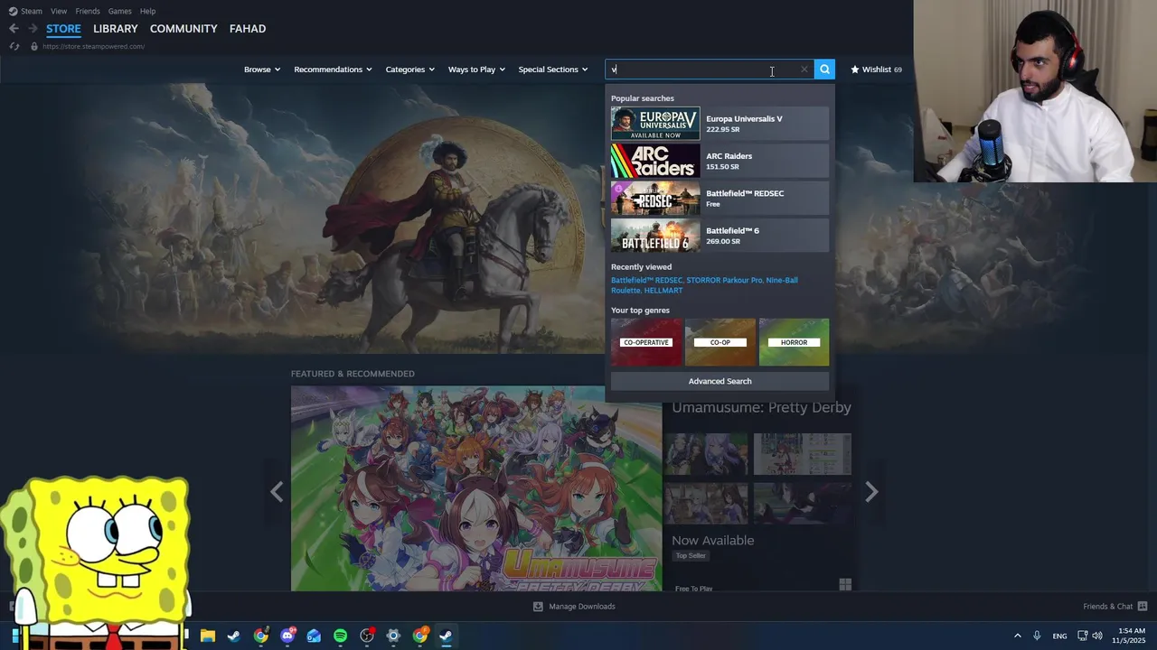Open the View menu

(59, 11)
